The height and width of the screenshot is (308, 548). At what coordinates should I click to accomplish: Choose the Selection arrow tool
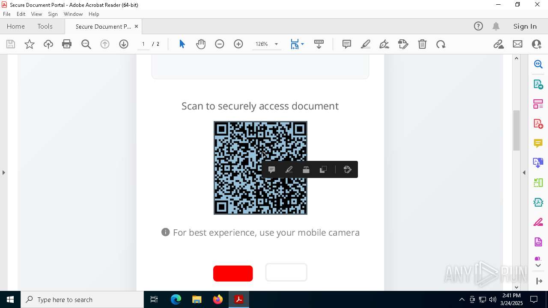pos(182,44)
